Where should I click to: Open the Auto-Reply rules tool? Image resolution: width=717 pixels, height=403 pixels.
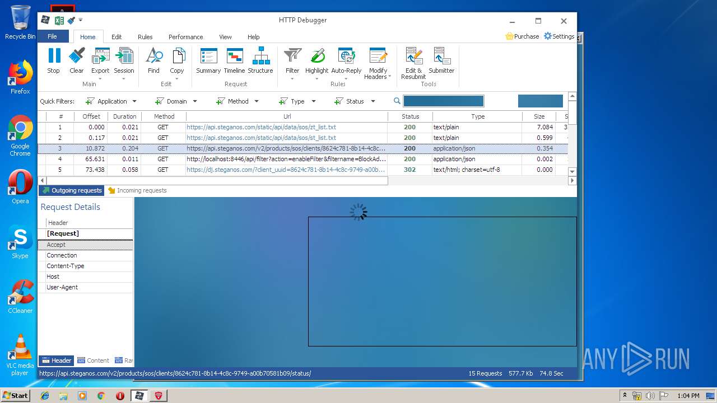tap(346, 64)
